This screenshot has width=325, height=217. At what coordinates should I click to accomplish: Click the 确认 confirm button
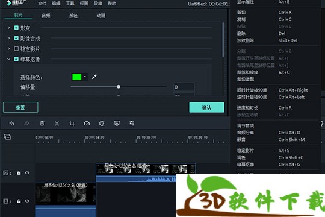coord(206,107)
